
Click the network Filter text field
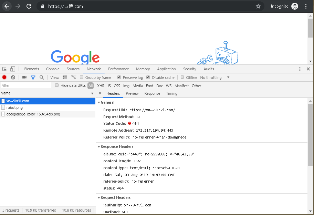[x=25, y=85]
